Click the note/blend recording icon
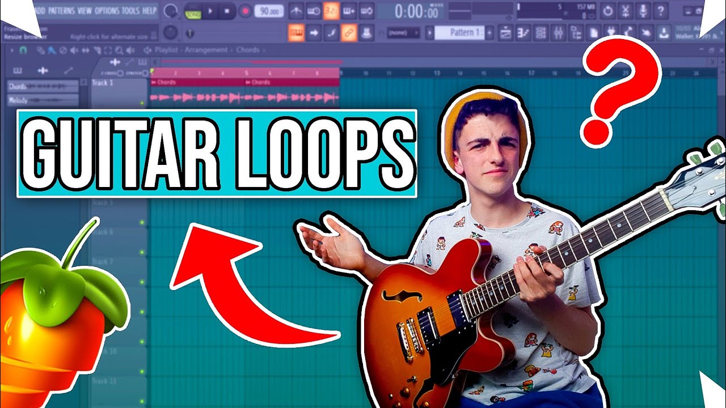This screenshot has width=726, height=408. coord(331,33)
